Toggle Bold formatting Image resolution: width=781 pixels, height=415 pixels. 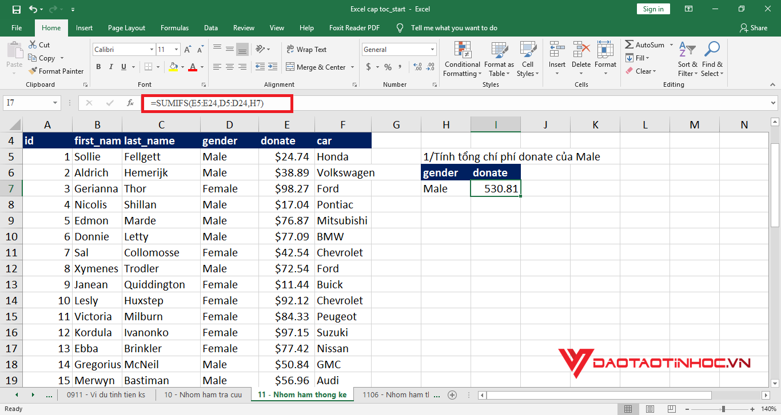click(x=98, y=67)
